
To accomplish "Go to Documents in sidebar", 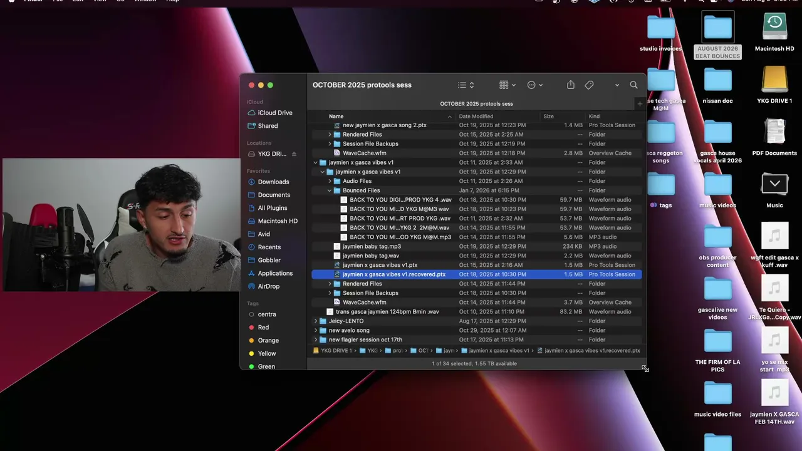I will pyautogui.click(x=274, y=195).
